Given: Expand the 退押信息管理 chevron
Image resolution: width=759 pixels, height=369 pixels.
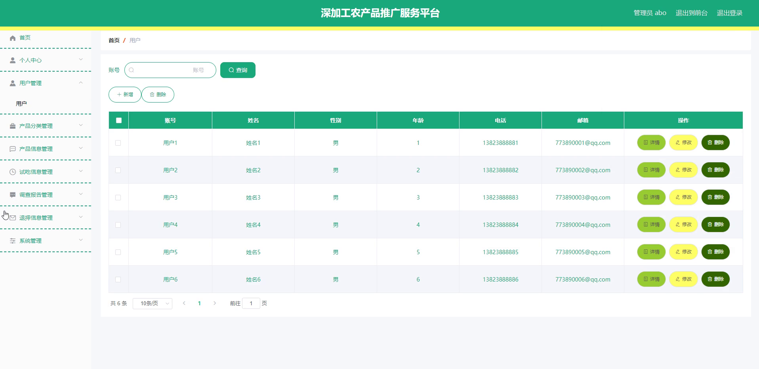Looking at the screenshot, I should 81,217.
